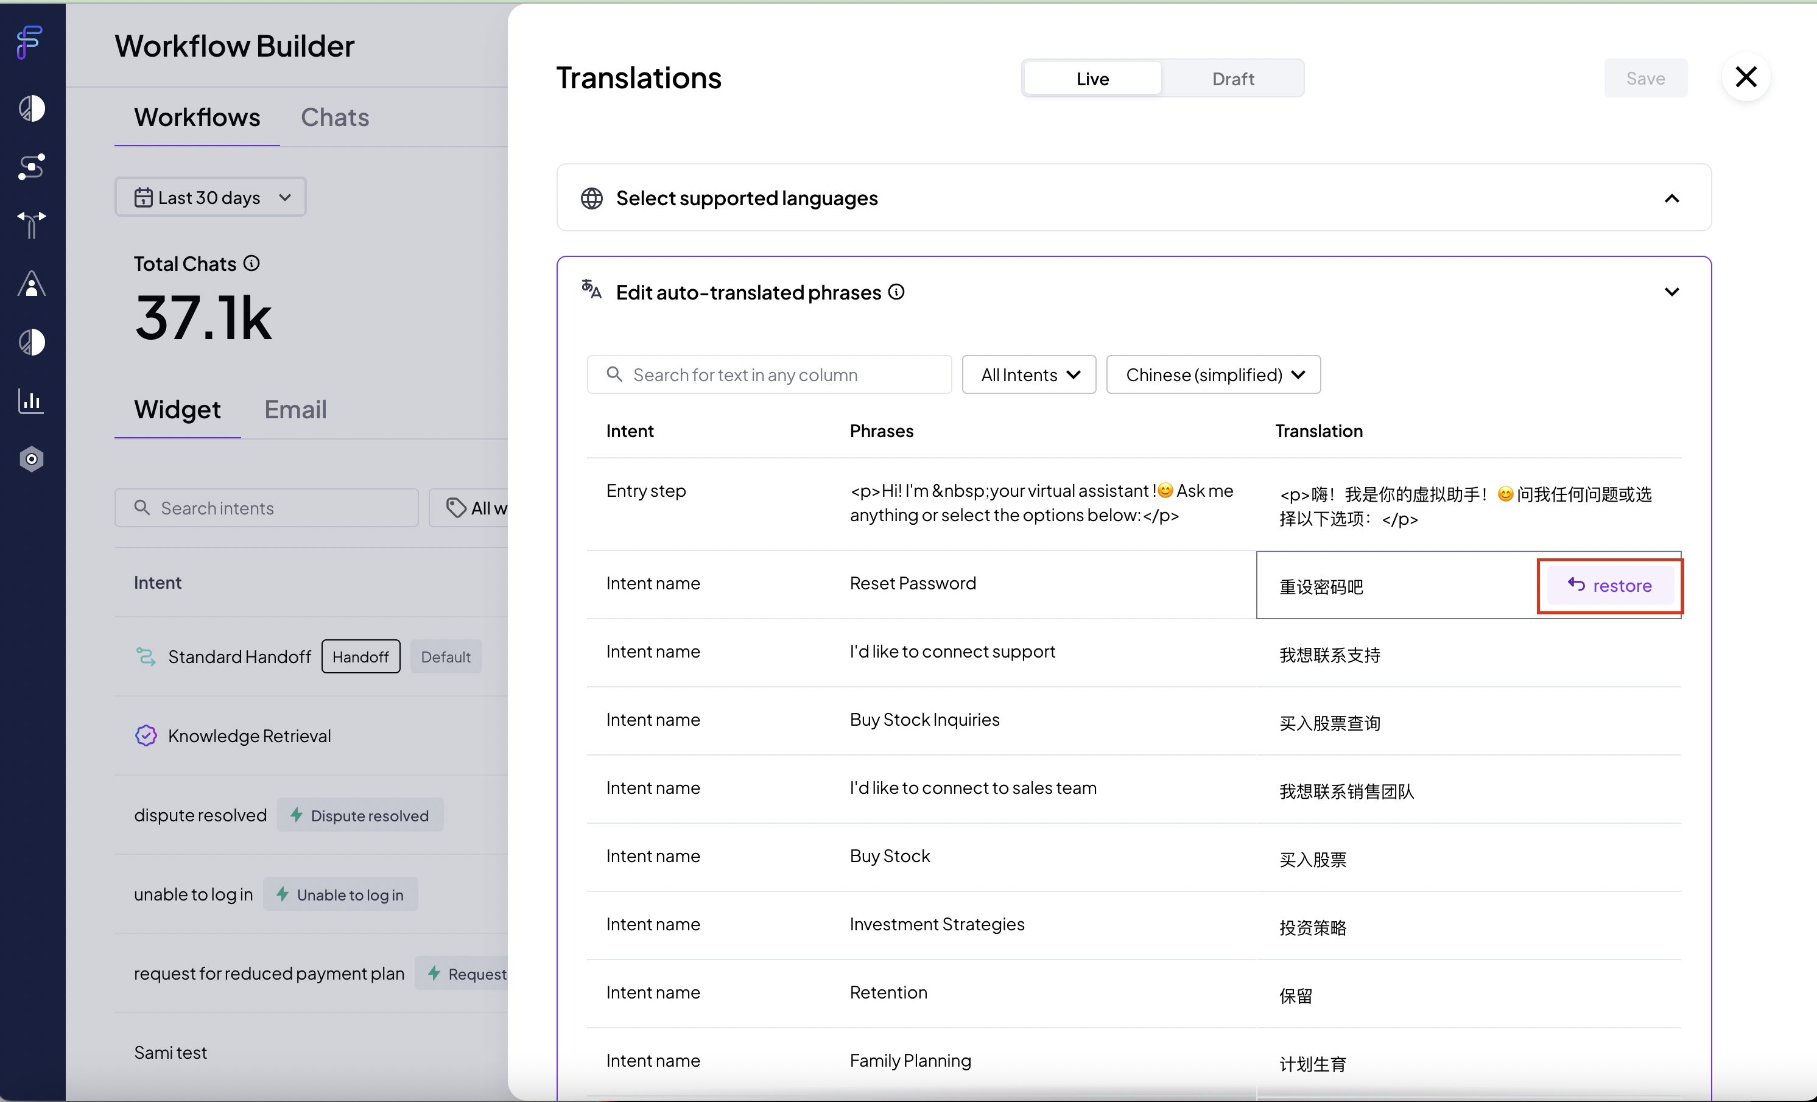Image resolution: width=1817 pixels, height=1102 pixels.
Task: Open the bar chart analytics sidebar icon
Action: click(x=32, y=400)
